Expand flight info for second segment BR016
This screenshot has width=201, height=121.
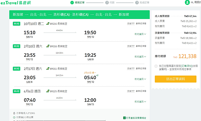(x=140, y=56)
